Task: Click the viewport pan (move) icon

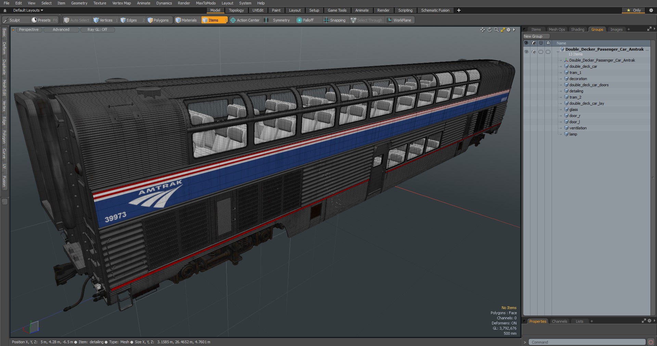Action: pyautogui.click(x=482, y=30)
